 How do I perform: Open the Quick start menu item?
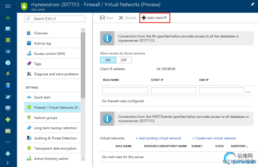pos(52,97)
